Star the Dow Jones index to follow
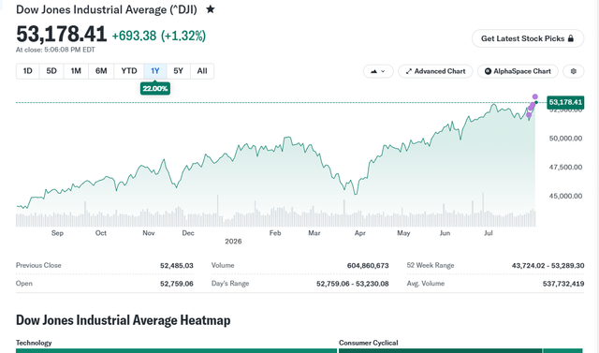 210,9
